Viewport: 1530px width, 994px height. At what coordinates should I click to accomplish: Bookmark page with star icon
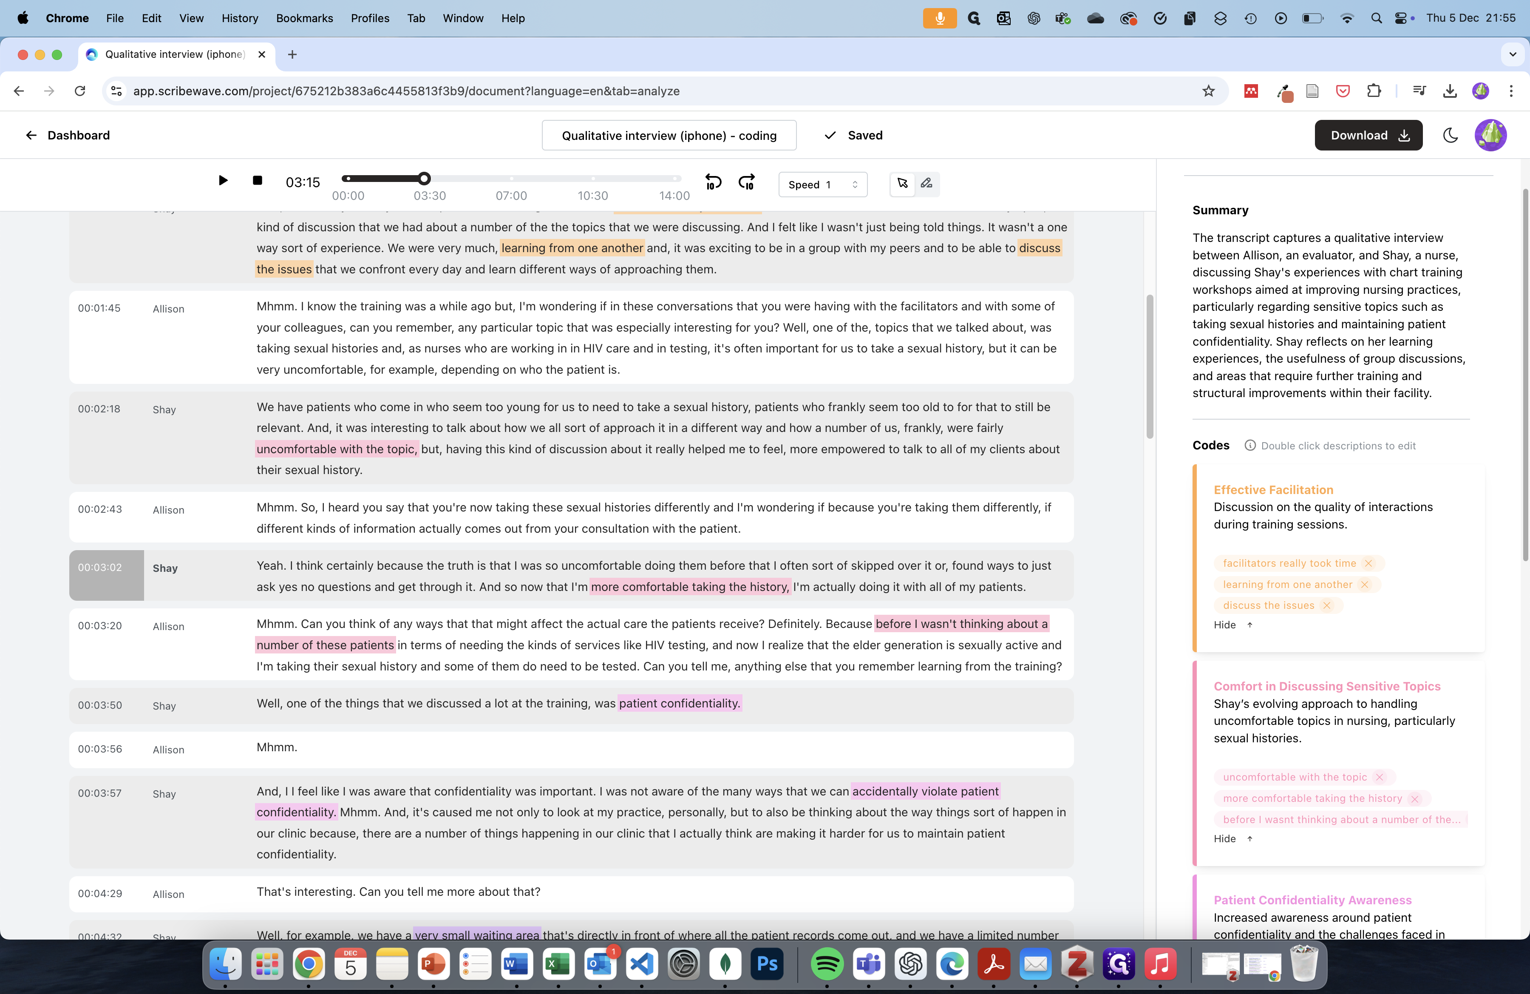[x=1209, y=91]
